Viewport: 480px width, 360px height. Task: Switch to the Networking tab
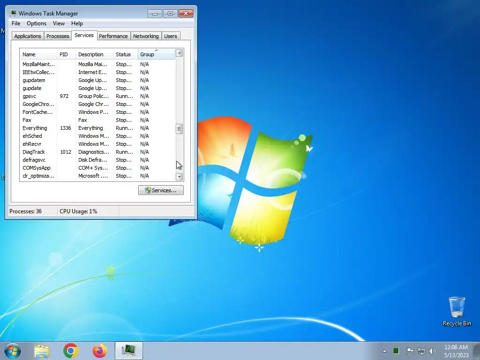pos(146,36)
